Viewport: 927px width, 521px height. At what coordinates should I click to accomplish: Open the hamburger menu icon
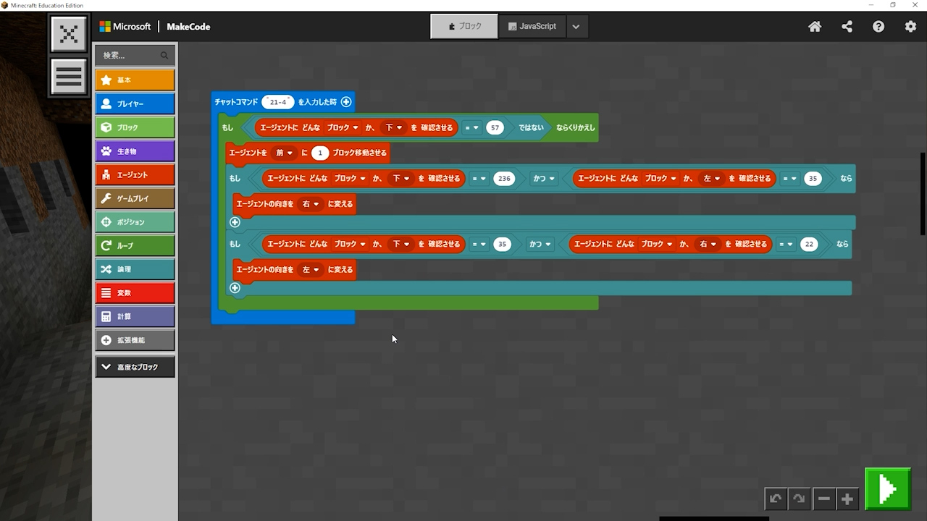pos(69,77)
